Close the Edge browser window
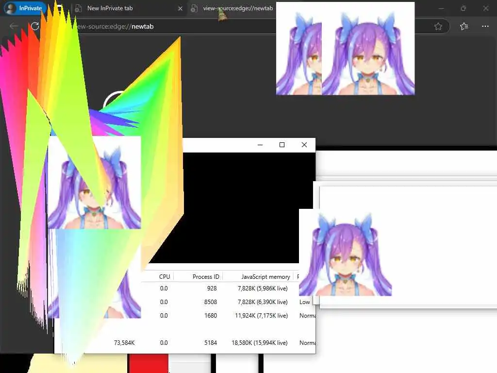 pyautogui.click(x=485, y=9)
